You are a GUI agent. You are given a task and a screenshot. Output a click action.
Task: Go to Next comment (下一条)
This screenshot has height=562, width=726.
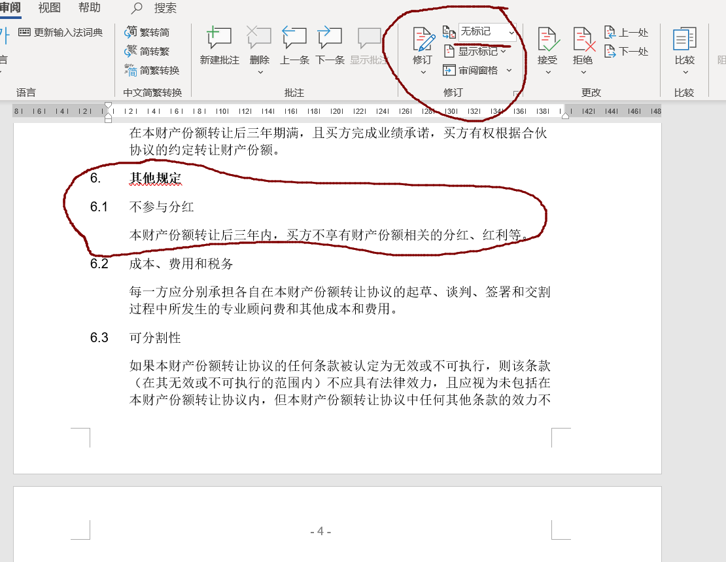330,38
